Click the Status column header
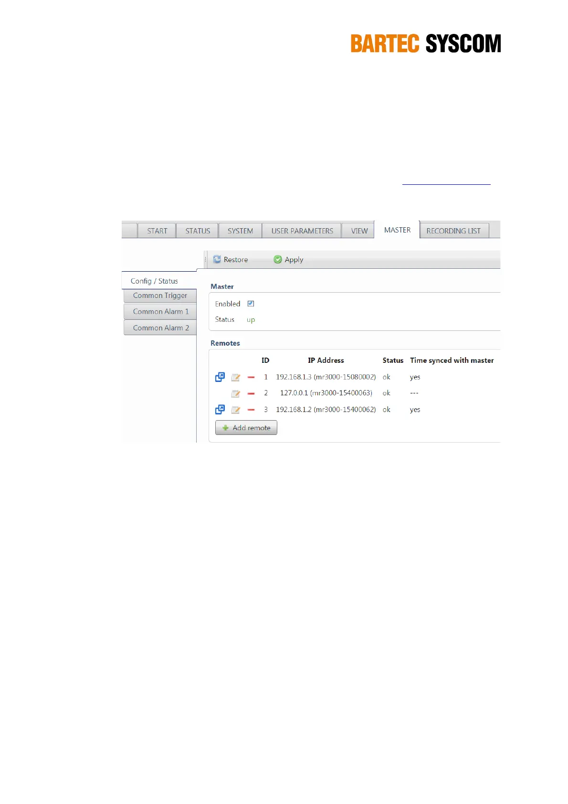Image resolution: width=568 pixels, height=804 pixels. (393, 360)
